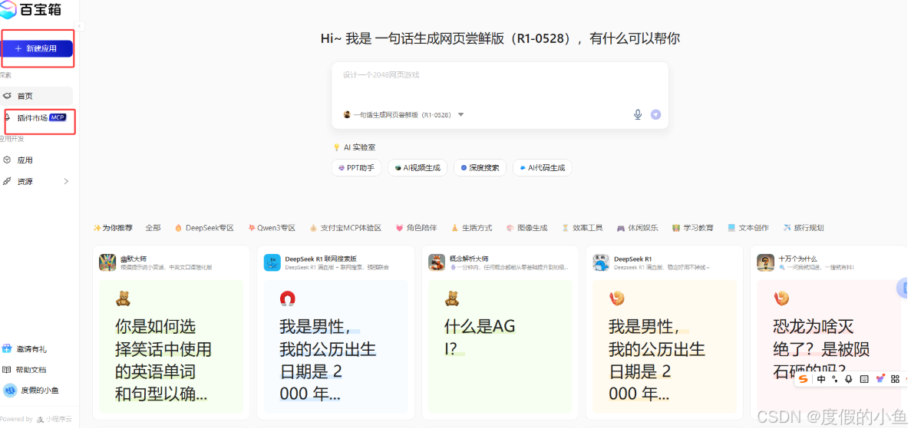Select the 角色陪伴 tab
Viewport: 911px width, 432px height.
click(416, 228)
